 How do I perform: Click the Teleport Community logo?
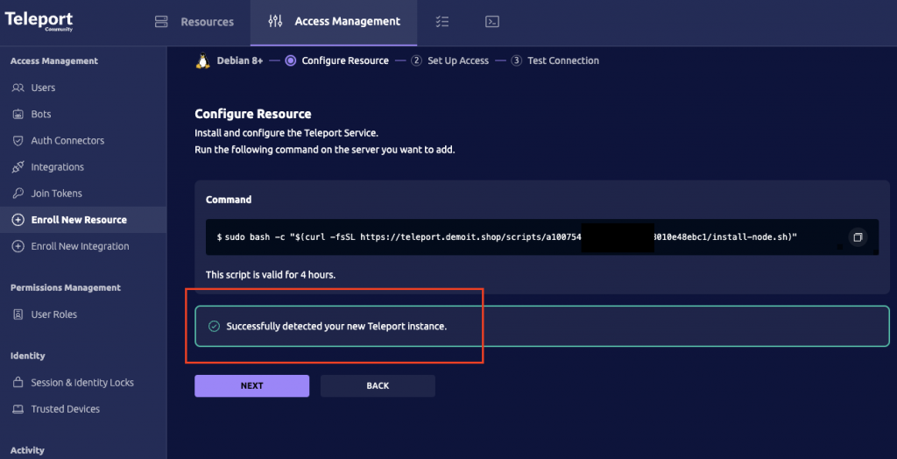[x=39, y=21]
